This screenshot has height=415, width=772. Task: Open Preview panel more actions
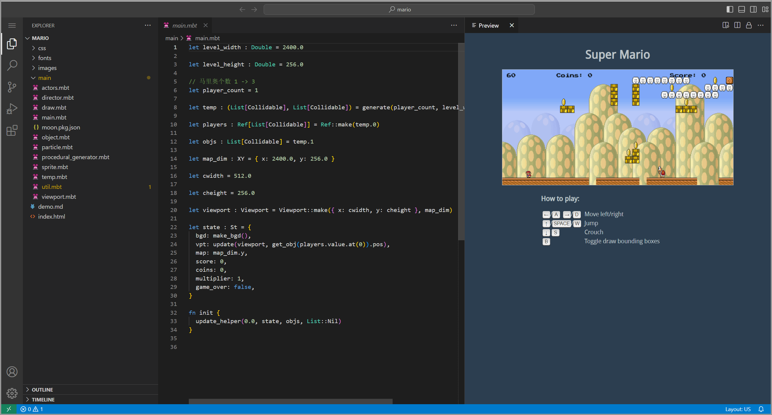tap(761, 26)
